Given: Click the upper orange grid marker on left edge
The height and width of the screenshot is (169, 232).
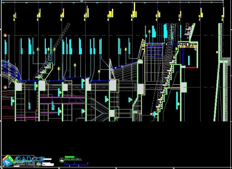Looking at the screenshot, I should [5, 35].
